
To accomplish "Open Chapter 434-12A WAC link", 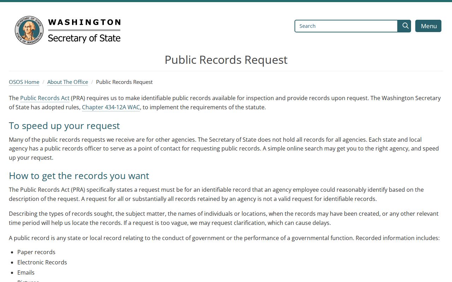I will pyautogui.click(x=111, y=107).
